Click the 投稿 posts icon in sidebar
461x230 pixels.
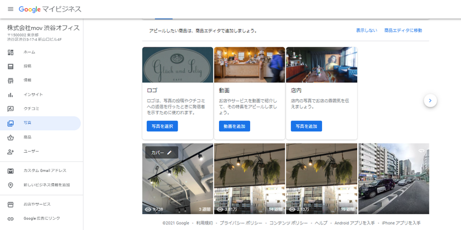[x=10, y=66]
